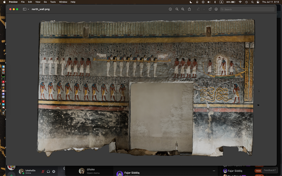This screenshot has height=176, width=282.
Task: Open the image inspector info panel
Action: [x=170, y=9]
